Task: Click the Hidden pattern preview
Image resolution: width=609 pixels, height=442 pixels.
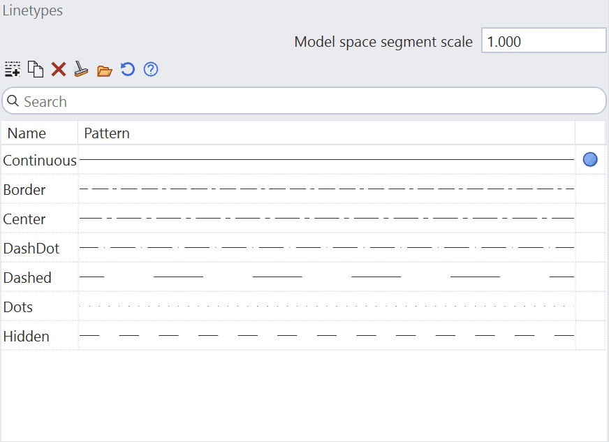Action: (x=327, y=335)
